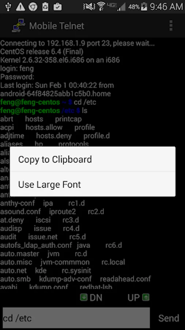Tap the USB icon in status bar
The width and height of the screenshot is (185, 330).
click(x=8, y=7)
